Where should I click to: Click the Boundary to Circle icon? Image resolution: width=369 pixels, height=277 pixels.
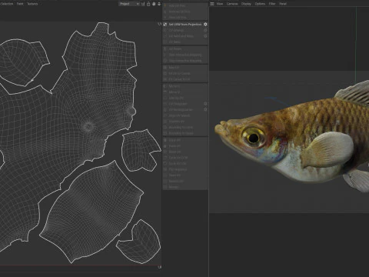click(165, 128)
